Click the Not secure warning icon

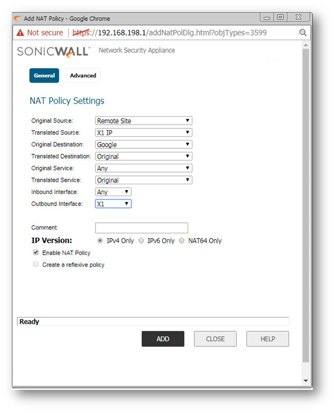click(20, 33)
